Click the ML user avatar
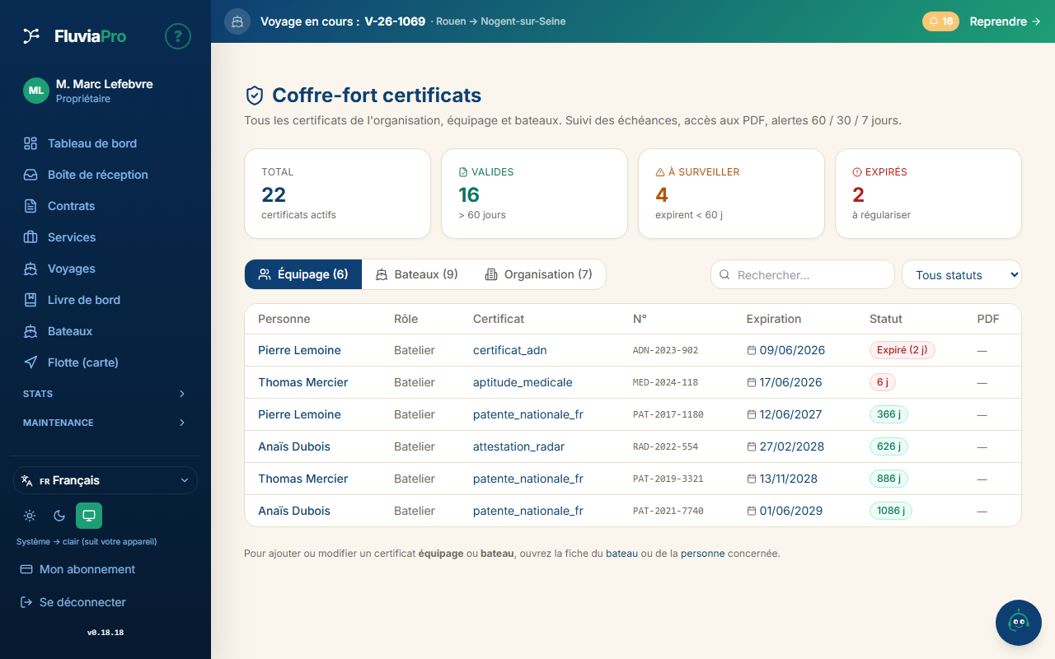Screen dimensions: 1055x659 click(36, 91)
